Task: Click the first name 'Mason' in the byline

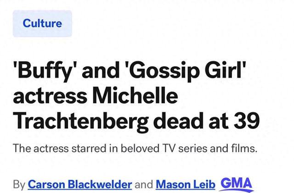Action: point(175,185)
